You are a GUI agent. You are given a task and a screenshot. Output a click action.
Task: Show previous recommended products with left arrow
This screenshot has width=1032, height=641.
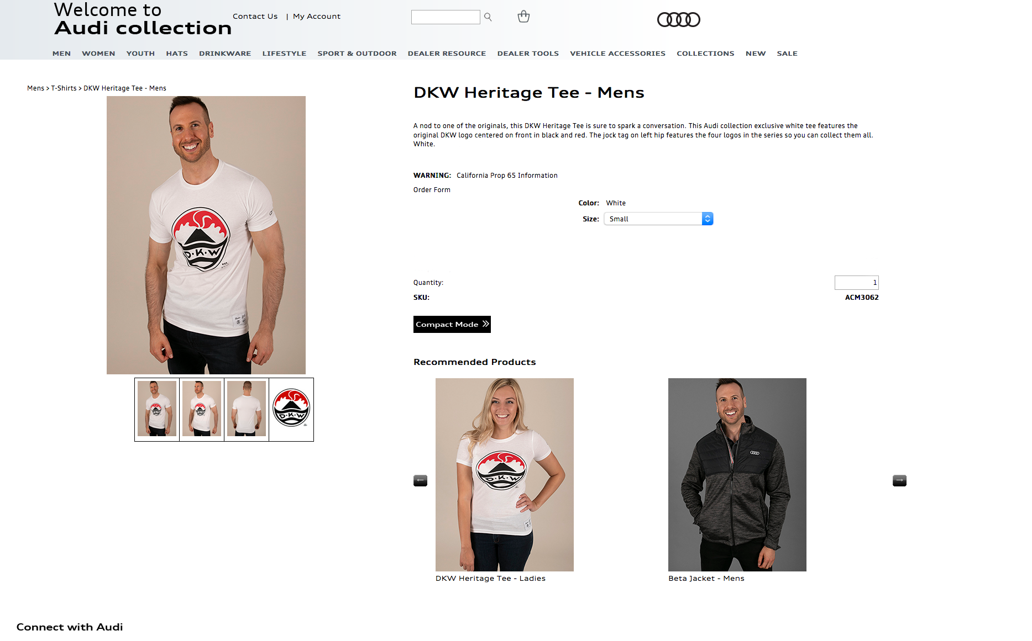420,480
